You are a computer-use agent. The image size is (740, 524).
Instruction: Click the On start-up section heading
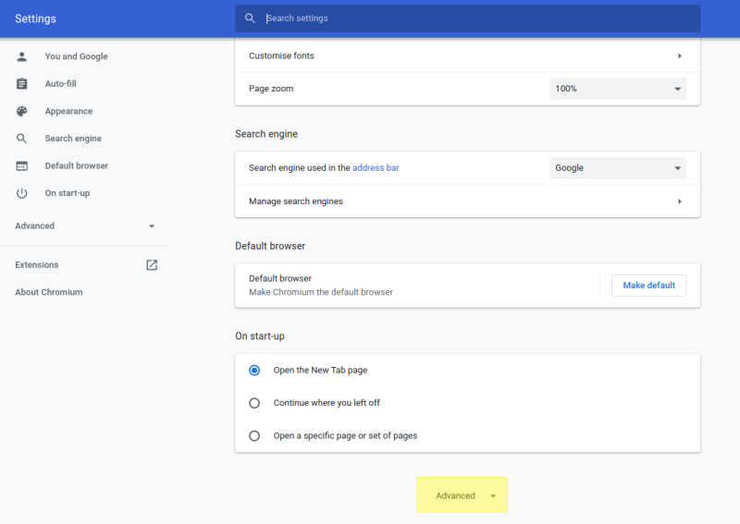point(260,336)
